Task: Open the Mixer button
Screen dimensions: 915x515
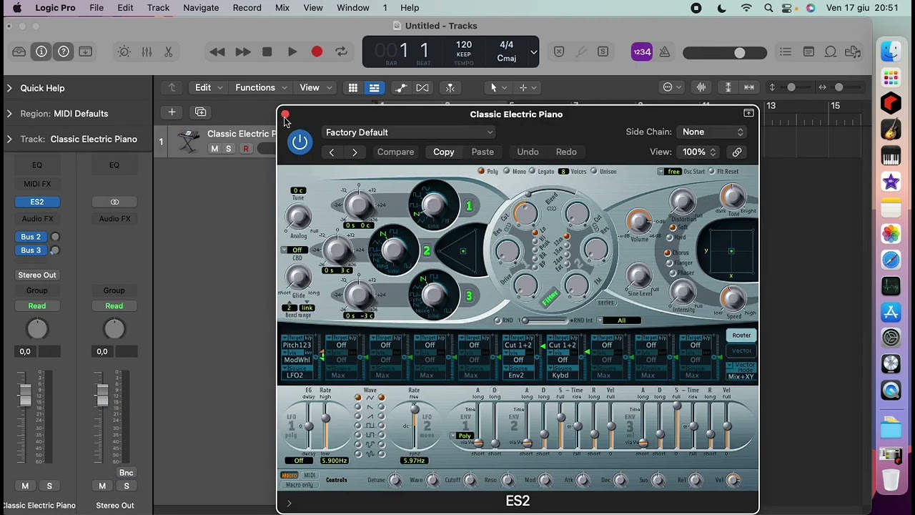Action: click(x=147, y=51)
